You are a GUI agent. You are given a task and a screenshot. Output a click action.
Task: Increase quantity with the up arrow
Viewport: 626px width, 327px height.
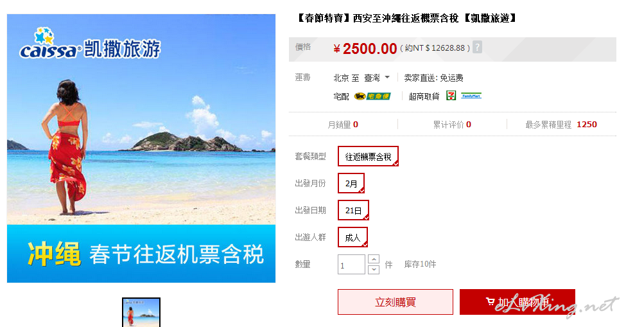click(x=374, y=259)
